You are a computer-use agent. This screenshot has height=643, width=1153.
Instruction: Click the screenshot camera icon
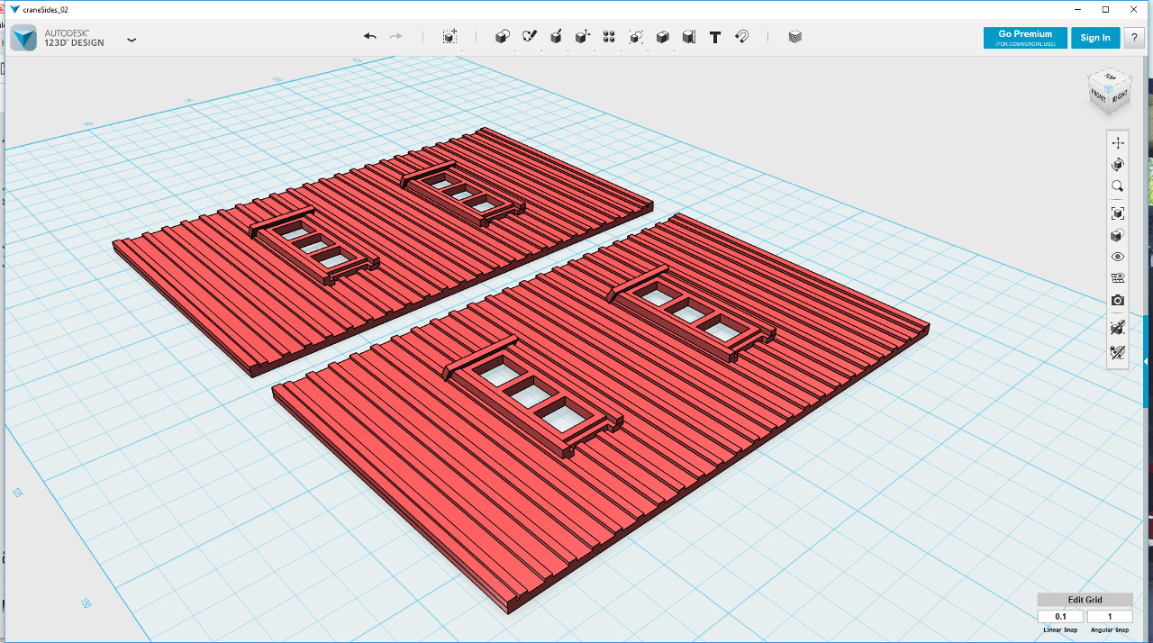click(x=1118, y=300)
